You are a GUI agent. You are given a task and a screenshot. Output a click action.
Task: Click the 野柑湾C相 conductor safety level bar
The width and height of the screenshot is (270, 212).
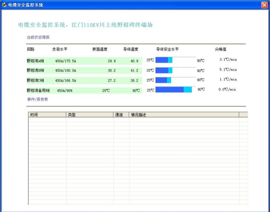tap(175, 80)
